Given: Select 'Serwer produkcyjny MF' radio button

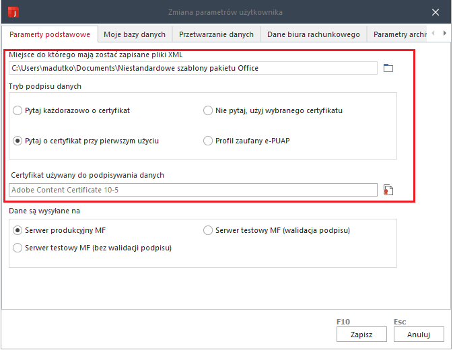Looking at the screenshot, I should click(x=18, y=230).
